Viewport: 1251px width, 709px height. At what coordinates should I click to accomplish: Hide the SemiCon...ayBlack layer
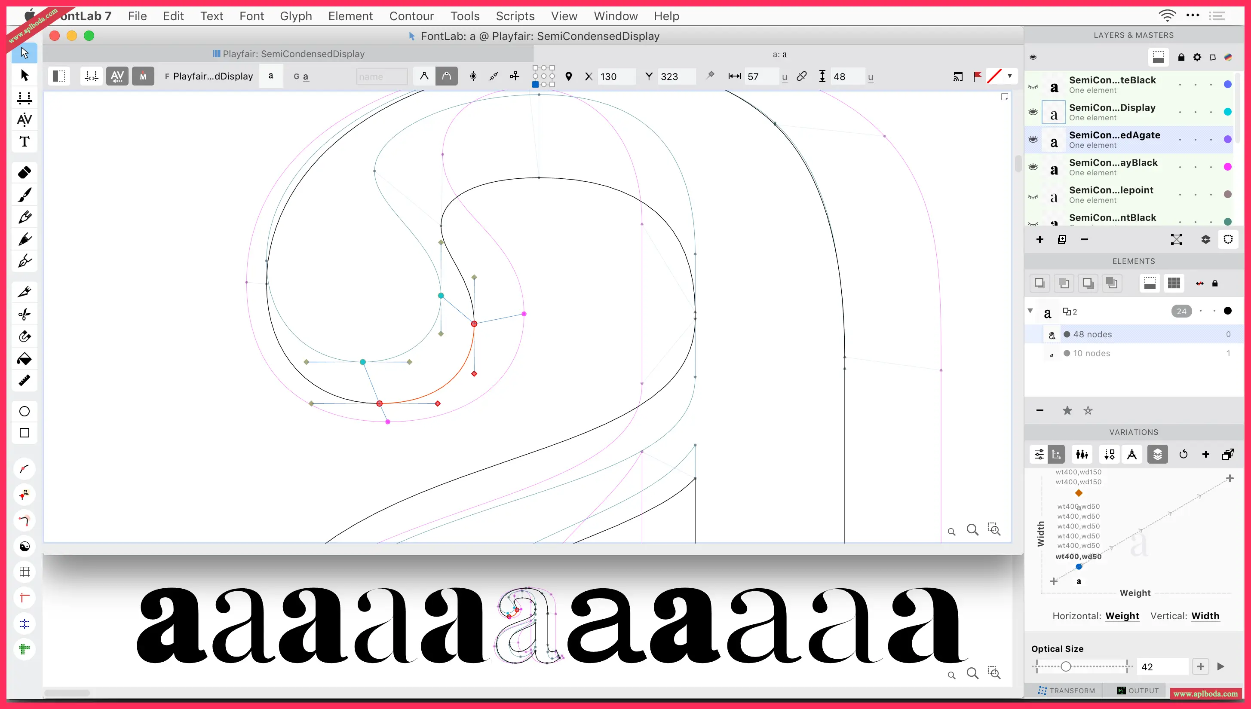click(x=1033, y=167)
